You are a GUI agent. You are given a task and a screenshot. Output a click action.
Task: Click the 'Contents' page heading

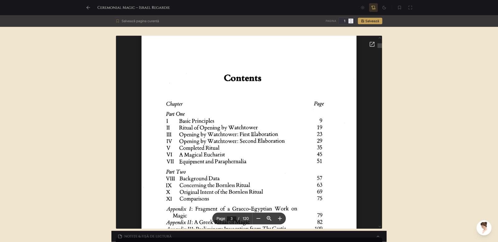click(x=242, y=78)
